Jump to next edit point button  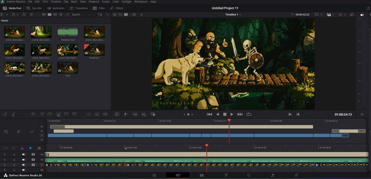(290, 114)
